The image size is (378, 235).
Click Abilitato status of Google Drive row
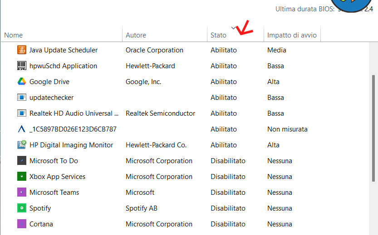pyautogui.click(x=223, y=82)
